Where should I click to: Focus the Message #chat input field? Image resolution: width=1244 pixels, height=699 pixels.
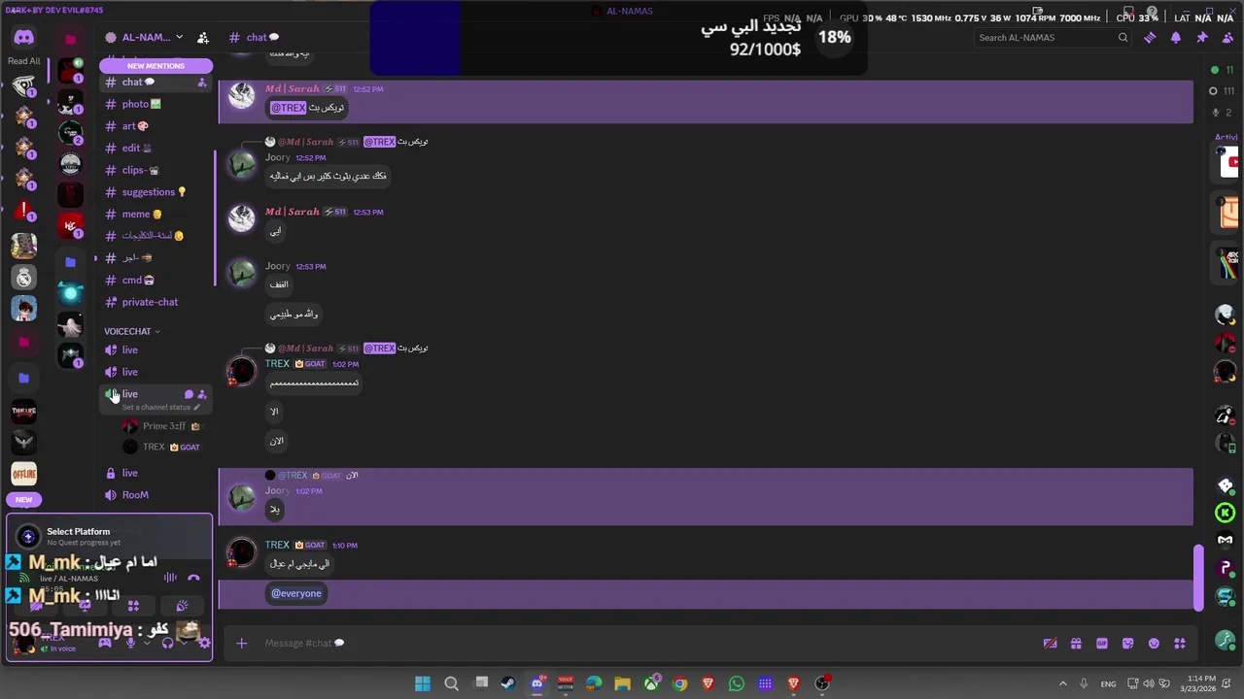[641, 643]
